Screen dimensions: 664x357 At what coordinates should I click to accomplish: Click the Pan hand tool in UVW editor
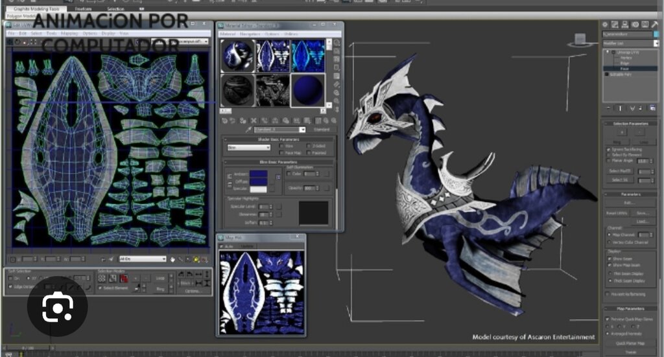click(172, 259)
